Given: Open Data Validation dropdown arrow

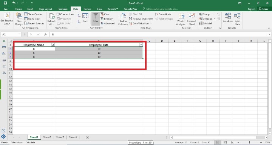Looking at the screenshot, I should coord(151,23).
